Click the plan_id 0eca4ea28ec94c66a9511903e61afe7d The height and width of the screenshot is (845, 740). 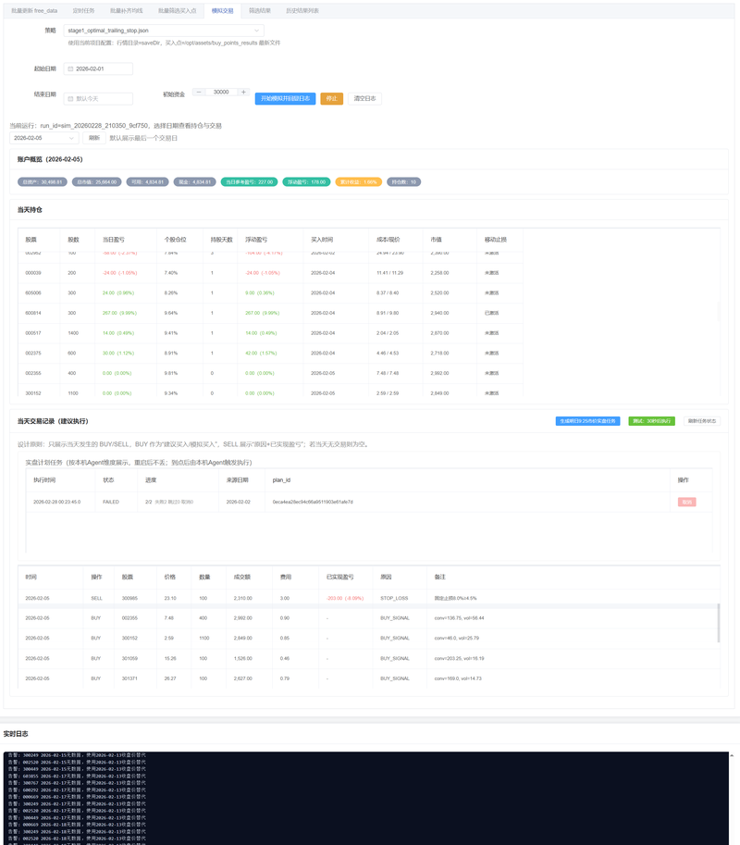(x=313, y=503)
